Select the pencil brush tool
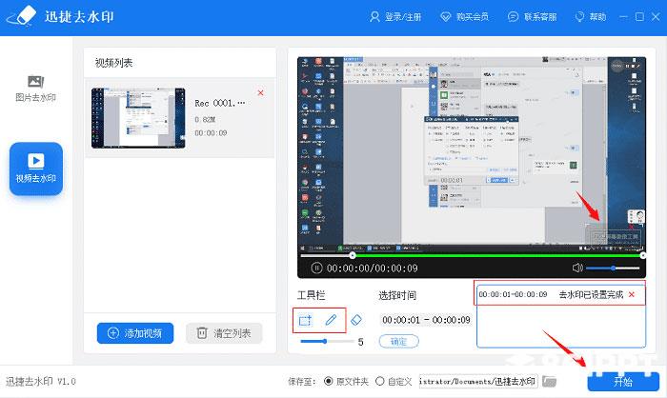This screenshot has height=398, width=667. click(331, 320)
